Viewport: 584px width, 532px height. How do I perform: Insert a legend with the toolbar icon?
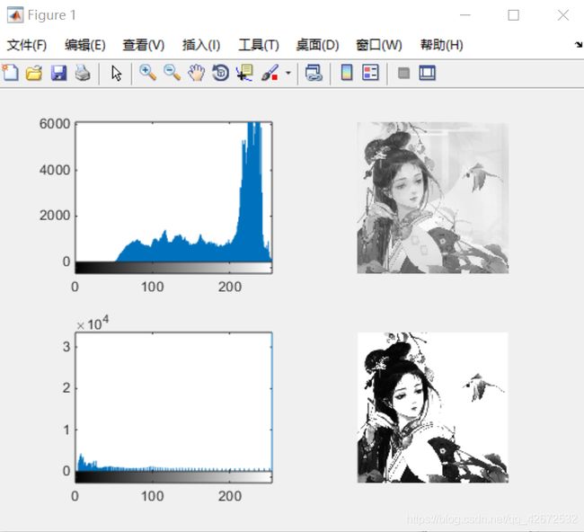click(370, 73)
